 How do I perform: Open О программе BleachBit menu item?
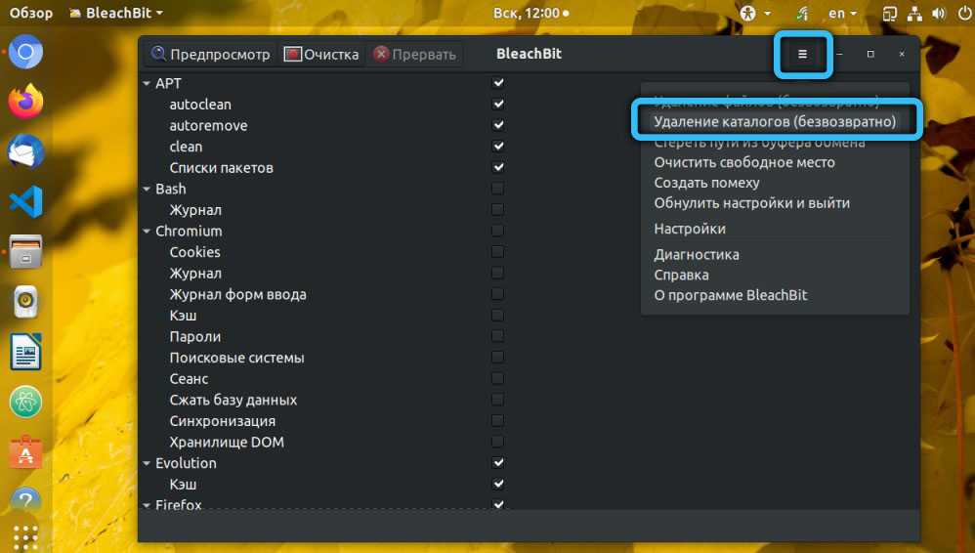pos(730,295)
